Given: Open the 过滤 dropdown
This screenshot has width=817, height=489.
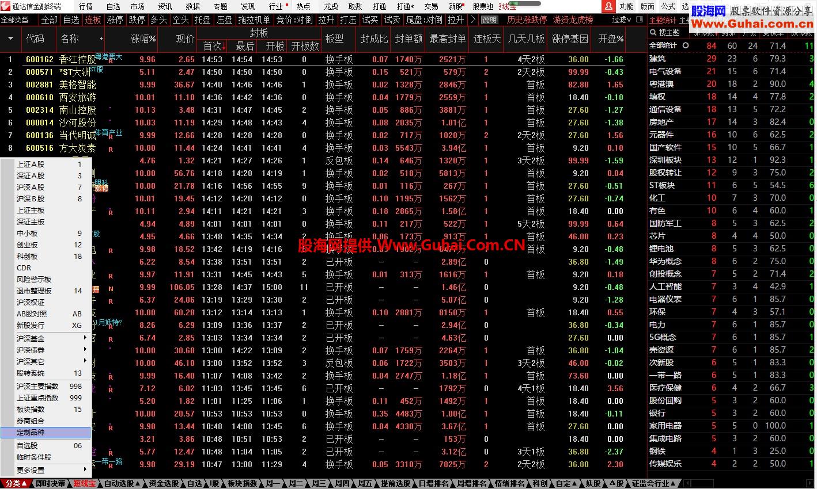Looking at the screenshot, I should [x=622, y=20].
